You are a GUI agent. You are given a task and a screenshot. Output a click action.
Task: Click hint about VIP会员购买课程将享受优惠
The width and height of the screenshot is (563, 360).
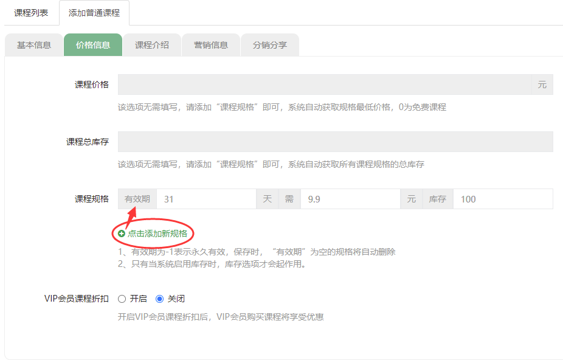click(221, 317)
